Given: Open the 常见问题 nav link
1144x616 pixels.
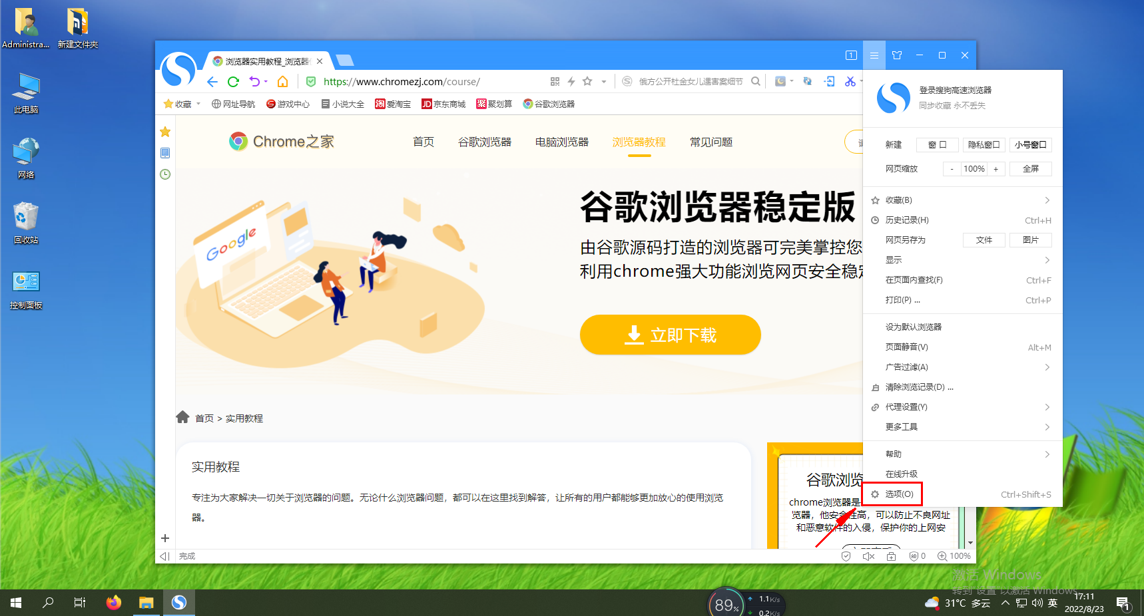Looking at the screenshot, I should (711, 142).
